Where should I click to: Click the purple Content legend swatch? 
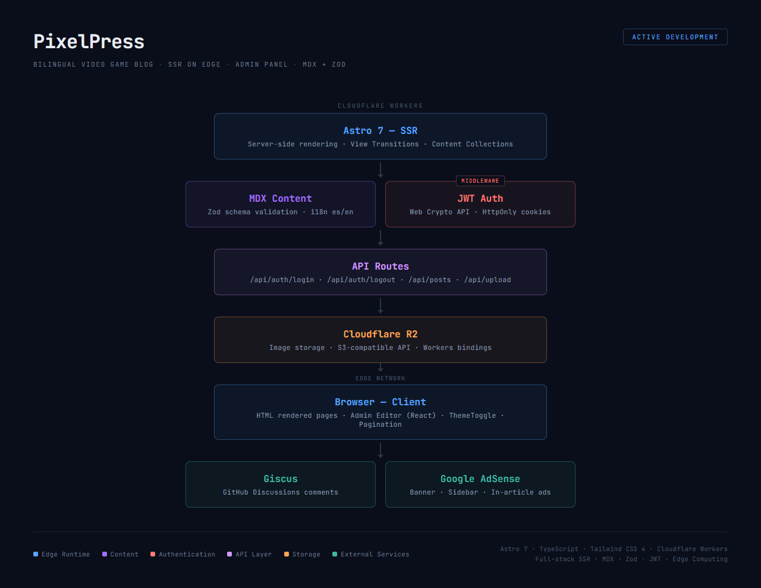(x=105, y=554)
